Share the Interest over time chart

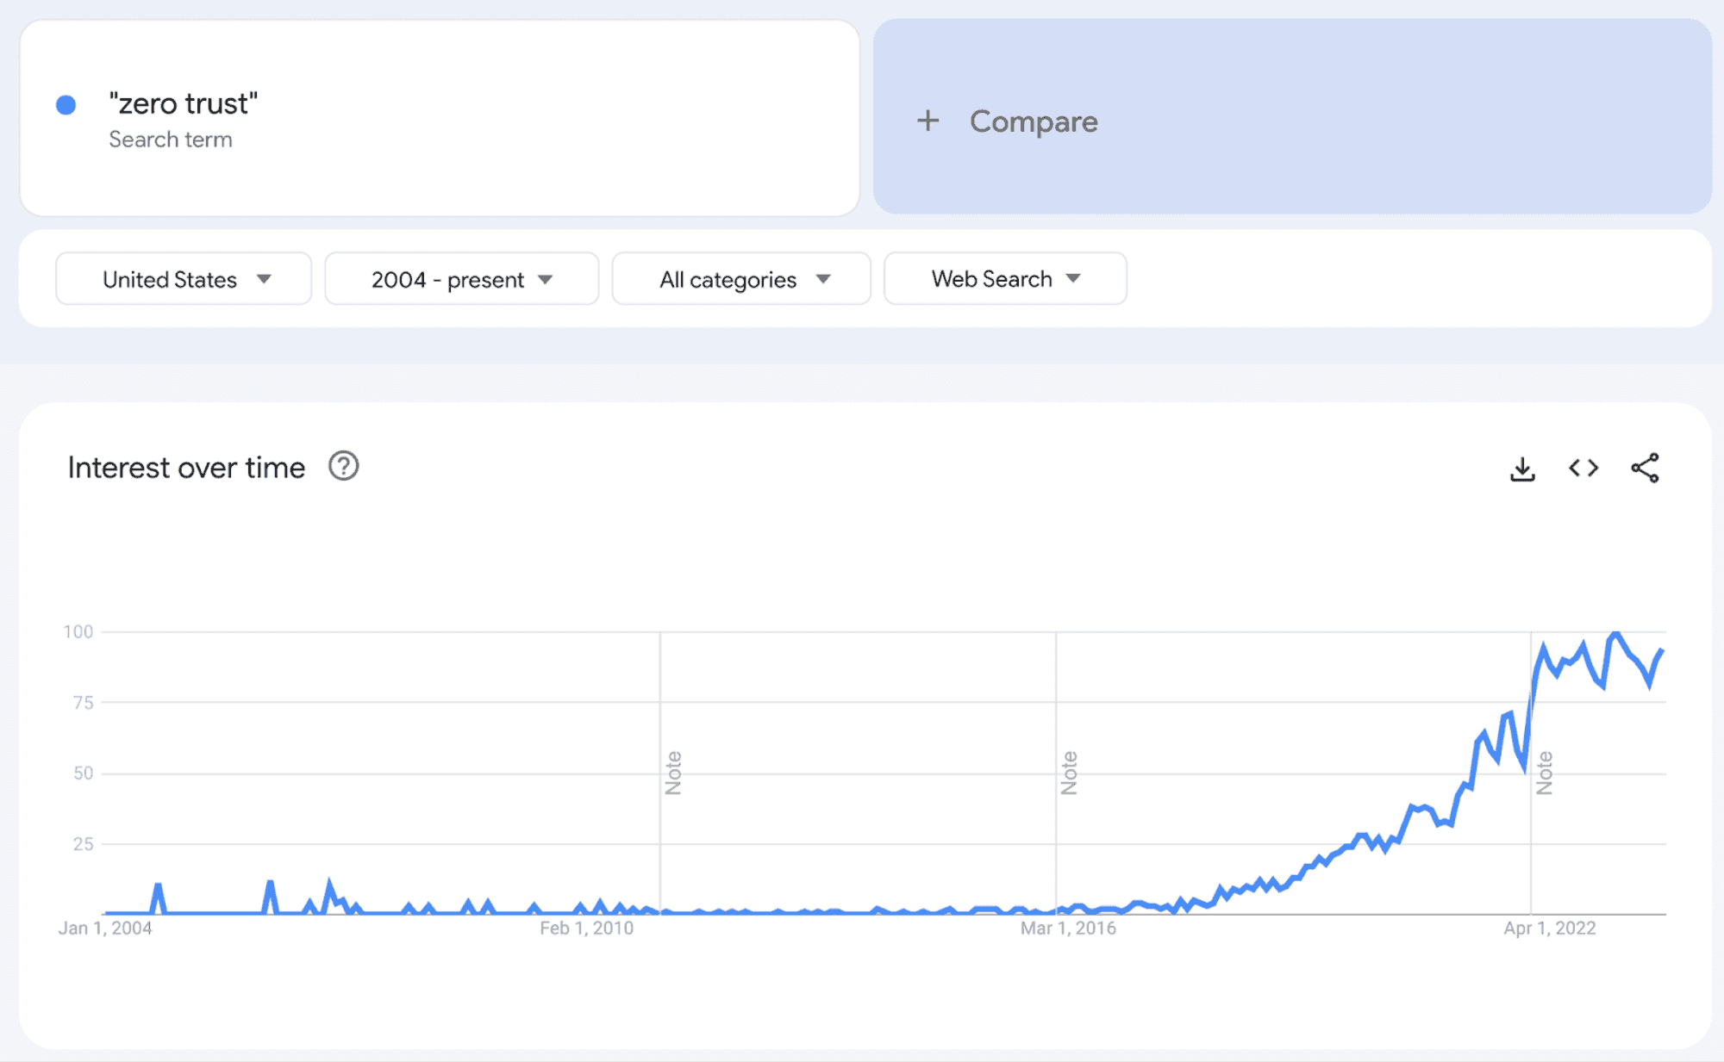1645,468
